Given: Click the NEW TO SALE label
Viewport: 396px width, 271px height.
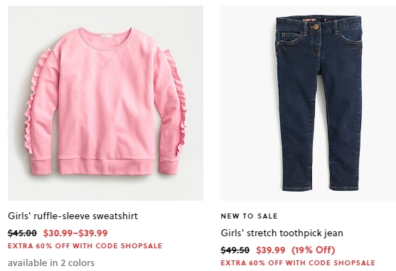Looking at the screenshot, I should (x=249, y=216).
